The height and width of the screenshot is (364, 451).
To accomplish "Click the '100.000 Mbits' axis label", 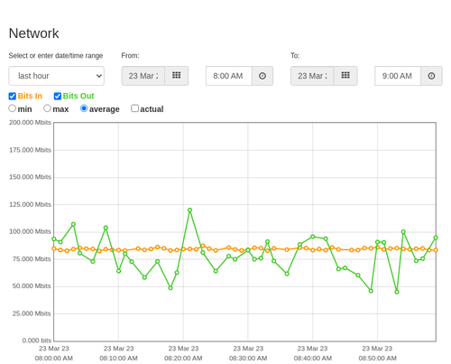I will (x=30, y=231).
